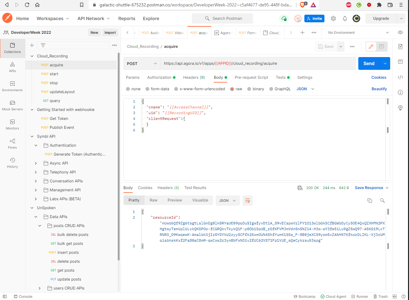Toggle the wrap lines icon in response

[x=248, y=201]
